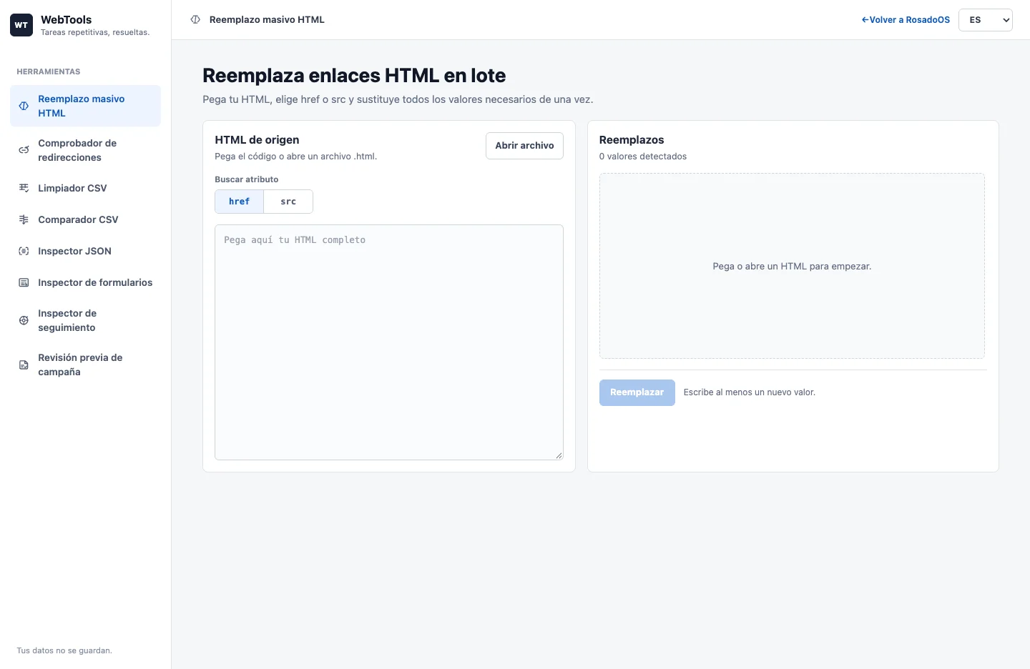Viewport: 1030px width, 669px height.
Task: Click the Inspector de seguimiento icon
Action: [24, 320]
